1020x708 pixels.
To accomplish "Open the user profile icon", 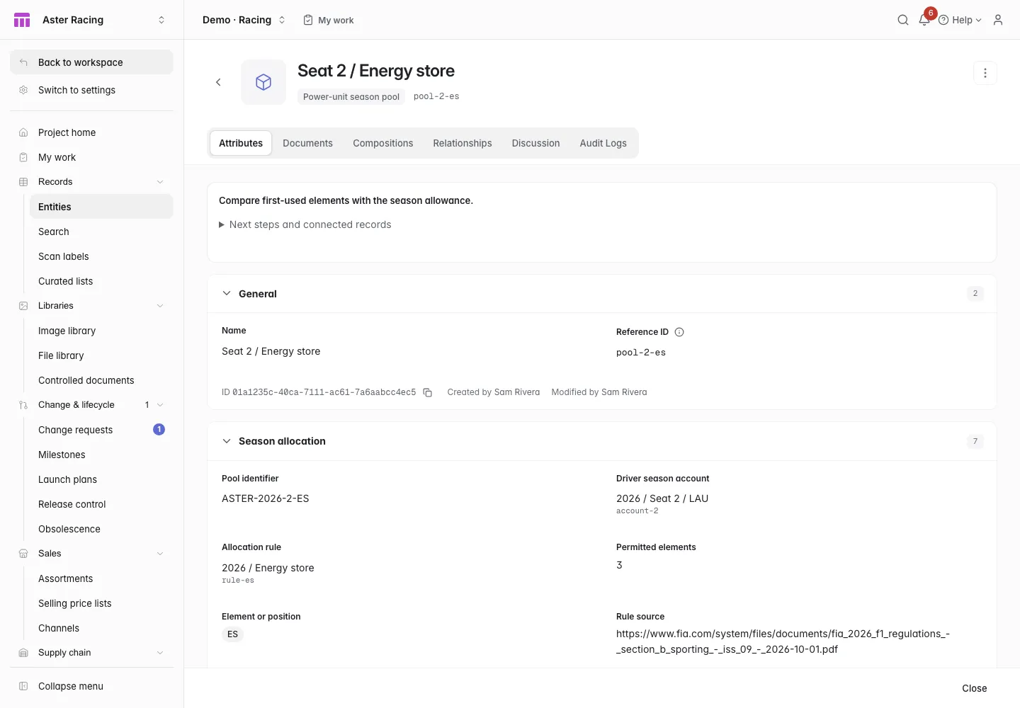I will tap(998, 20).
